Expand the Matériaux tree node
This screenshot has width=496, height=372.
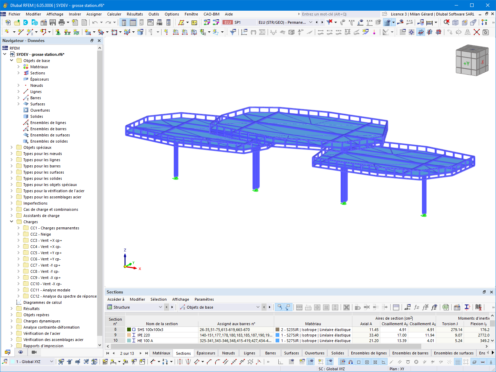pos(18,66)
